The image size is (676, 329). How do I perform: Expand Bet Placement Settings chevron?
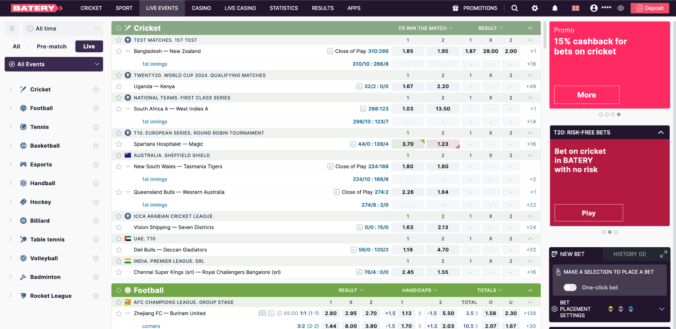coord(662,309)
